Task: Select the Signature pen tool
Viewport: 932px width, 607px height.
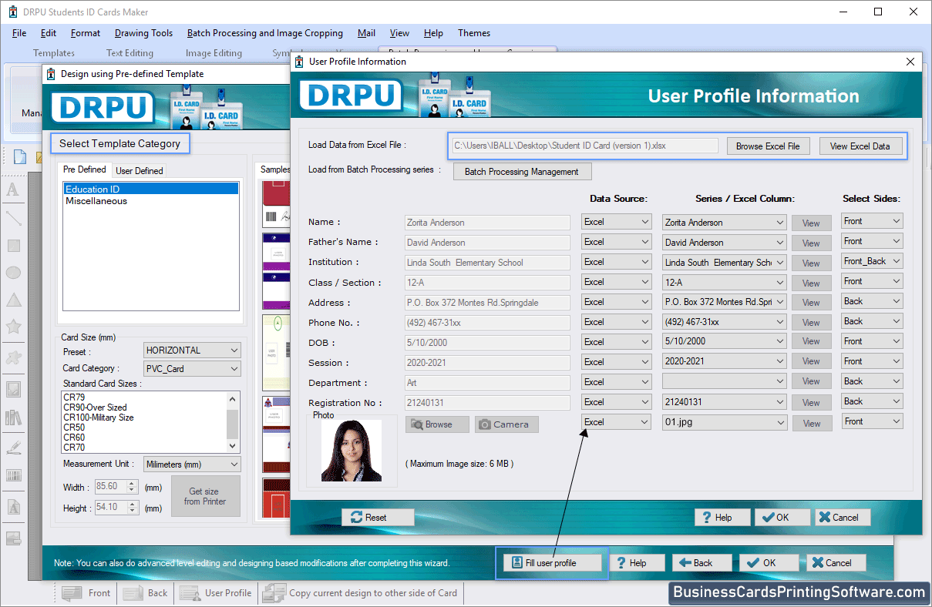Action: click(13, 446)
